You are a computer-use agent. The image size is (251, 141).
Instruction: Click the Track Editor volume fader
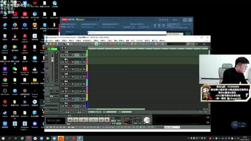pyautogui.click(x=52, y=60)
